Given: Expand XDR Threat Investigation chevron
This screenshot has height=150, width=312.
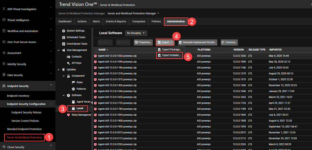Looking at the screenshot, I should (51, 8).
